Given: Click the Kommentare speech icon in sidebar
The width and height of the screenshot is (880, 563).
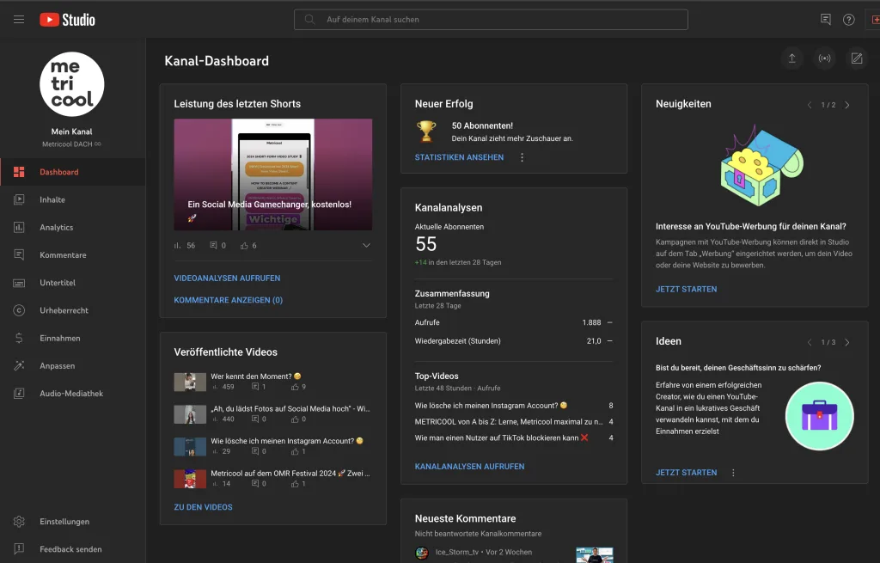Looking at the screenshot, I should tap(19, 254).
